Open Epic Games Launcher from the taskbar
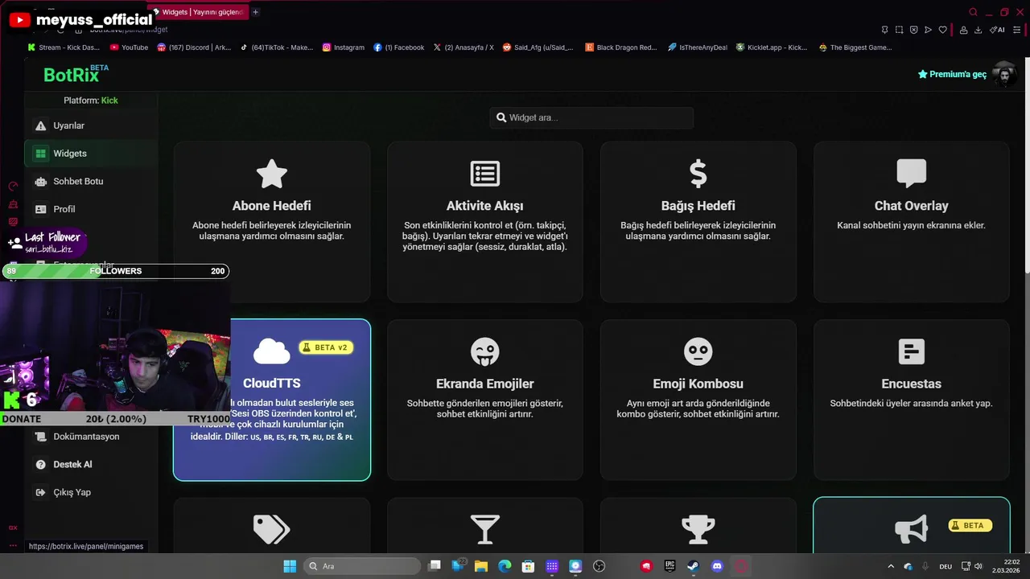 (x=669, y=566)
